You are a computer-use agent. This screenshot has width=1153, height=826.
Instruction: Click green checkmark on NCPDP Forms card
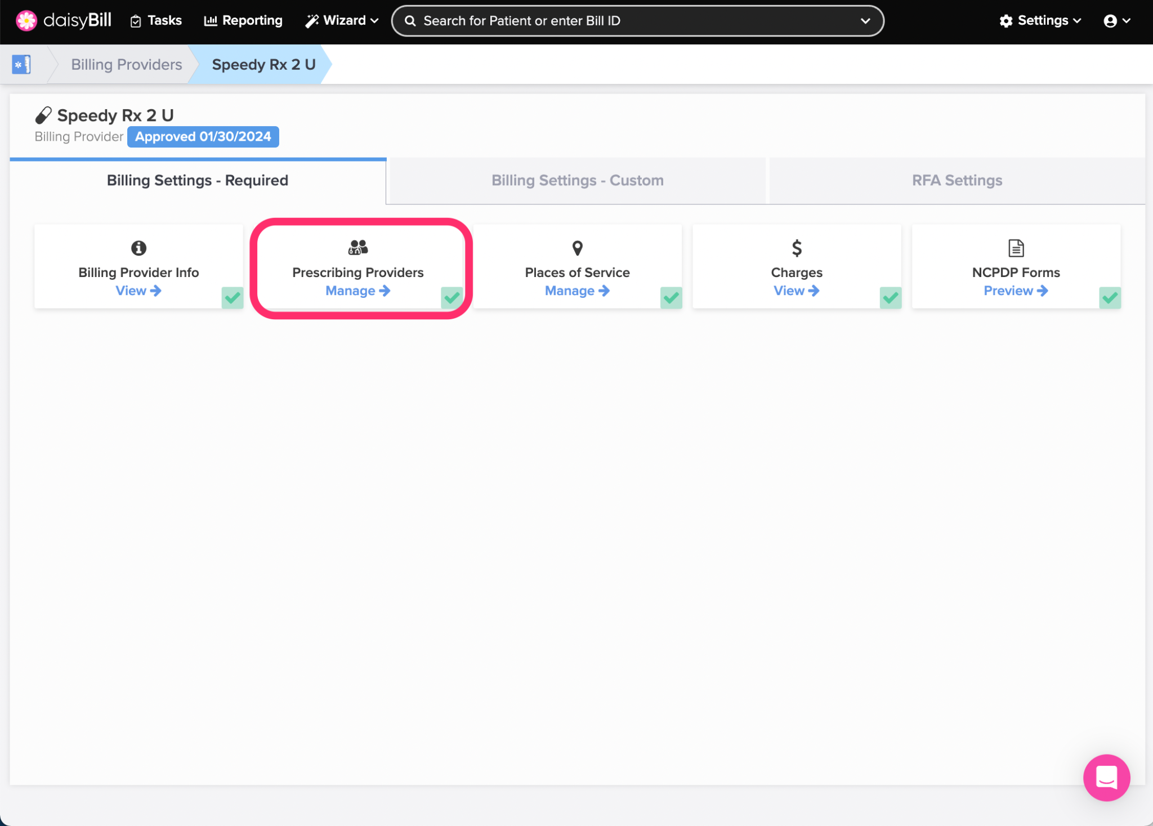coord(1109,297)
